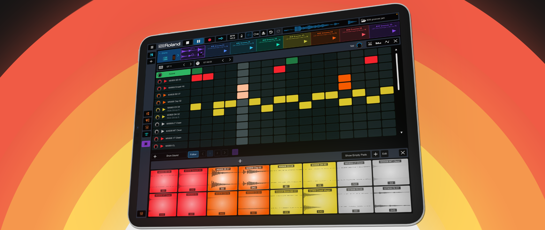Click the stop transport button
Viewport: 545px width, 230px height.
pyautogui.click(x=187, y=42)
